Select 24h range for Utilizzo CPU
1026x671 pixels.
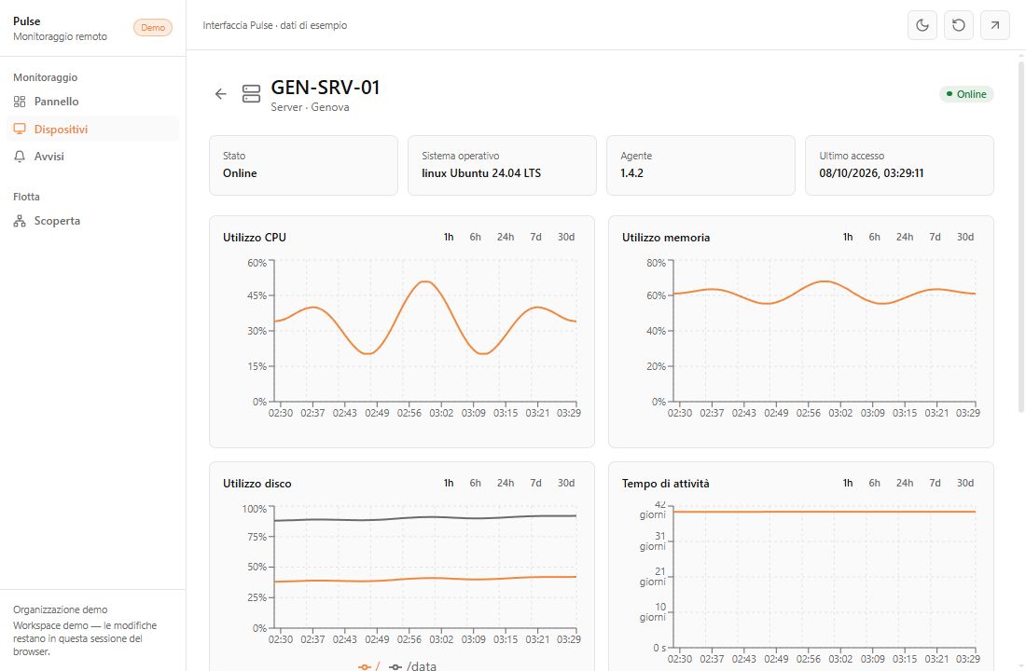pos(506,237)
